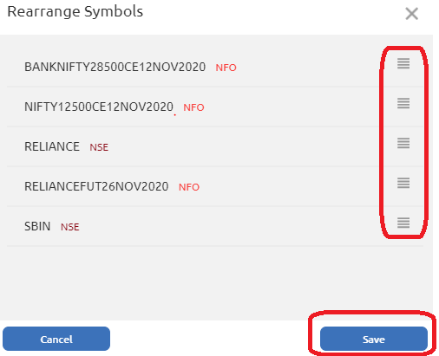The width and height of the screenshot is (439, 356).
Task: Close the Rearrange Symbols dialog
Action: (x=411, y=14)
